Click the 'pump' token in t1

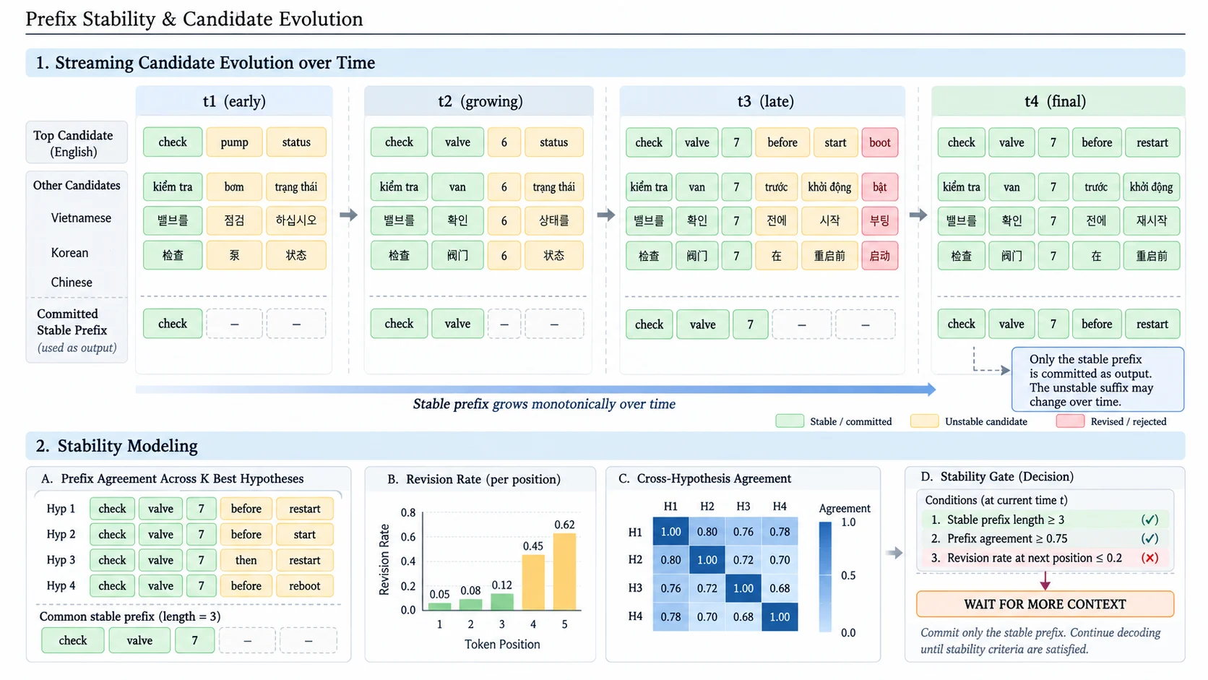click(x=234, y=142)
